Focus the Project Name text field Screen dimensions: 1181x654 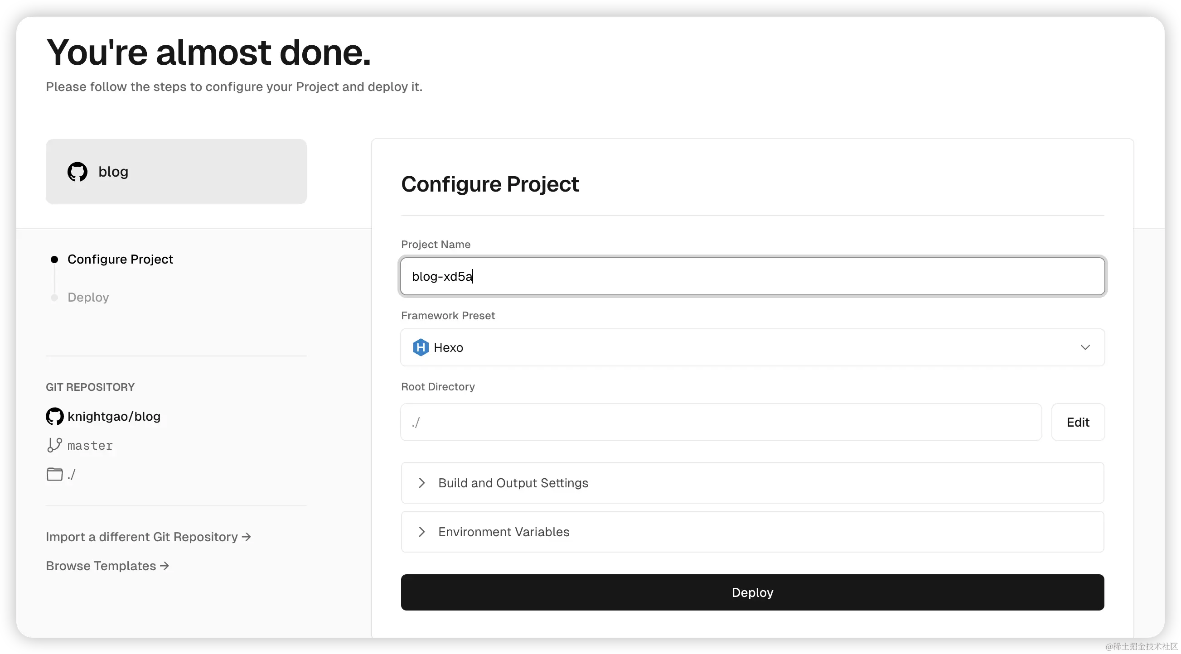pyautogui.click(x=752, y=276)
